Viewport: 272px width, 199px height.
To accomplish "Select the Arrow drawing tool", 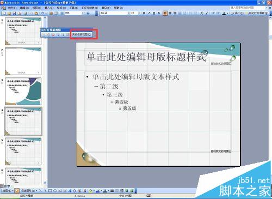I will coord(45,191).
